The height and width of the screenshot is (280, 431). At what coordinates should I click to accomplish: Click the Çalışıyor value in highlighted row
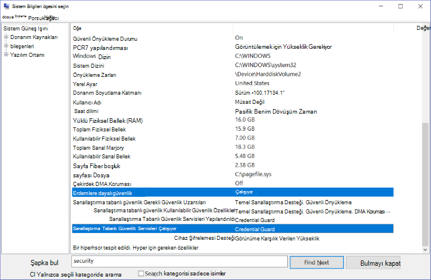[244, 192]
